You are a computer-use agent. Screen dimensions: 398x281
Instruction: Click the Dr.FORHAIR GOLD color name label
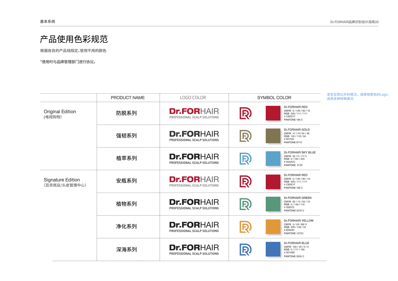coord(297,130)
